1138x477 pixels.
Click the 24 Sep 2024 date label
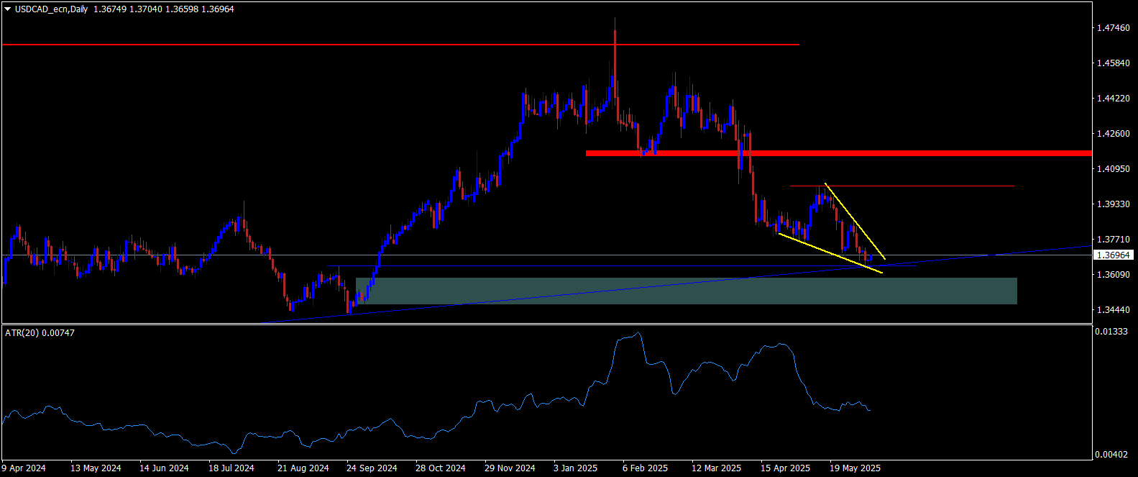372,468
